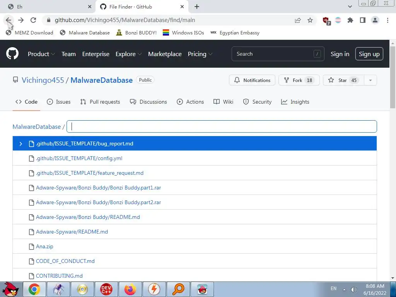Open Egyptian Embassy bookmark
The width and height of the screenshot is (396, 297).
point(235,33)
